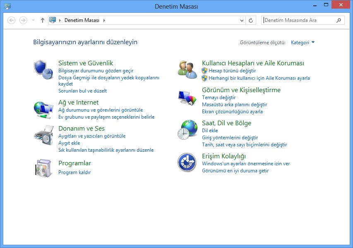Open Ekran çözünürlüğünü ayarla
Screen dimensions: 353x248
coord(232,112)
